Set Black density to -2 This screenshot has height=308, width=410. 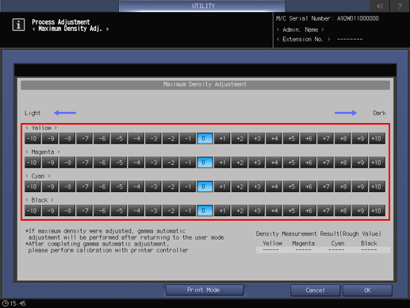pos(171,210)
